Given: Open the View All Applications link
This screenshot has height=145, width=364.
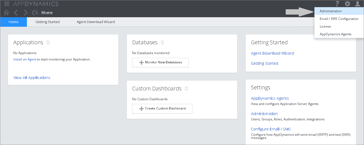Looking at the screenshot, I should [x=32, y=78].
